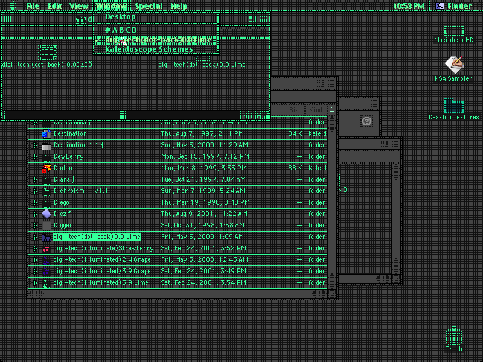Select the digi-tech(illuminate)Strawberry row name
The height and width of the screenshot is (362, 483).
(x=103, y=248)
